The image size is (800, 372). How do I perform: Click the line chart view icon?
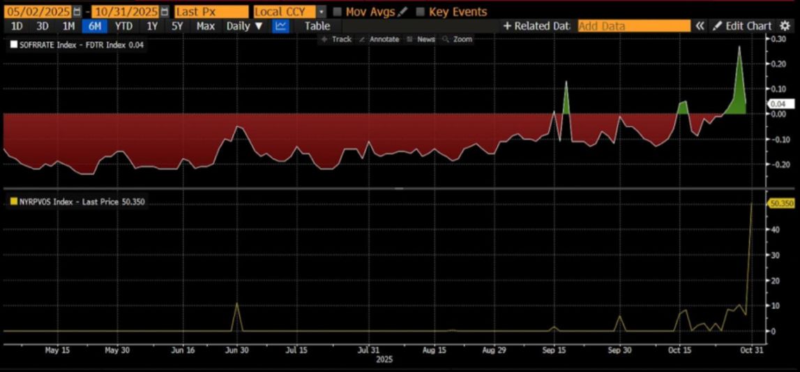pyautogui.click(x=281, y=26)
